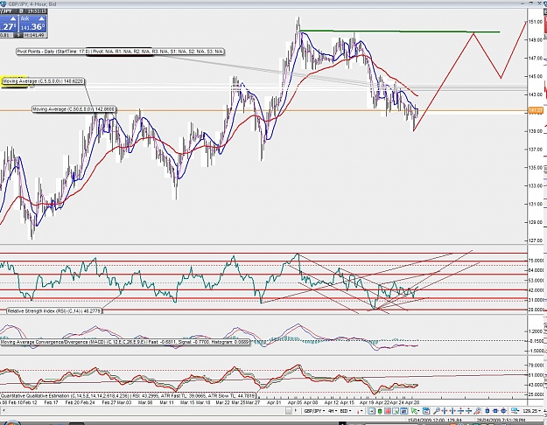The height and width of the screenshot is (425, 547).
Task: Click the orange 141.27 current price marker
Action: (x=536, y=110)
